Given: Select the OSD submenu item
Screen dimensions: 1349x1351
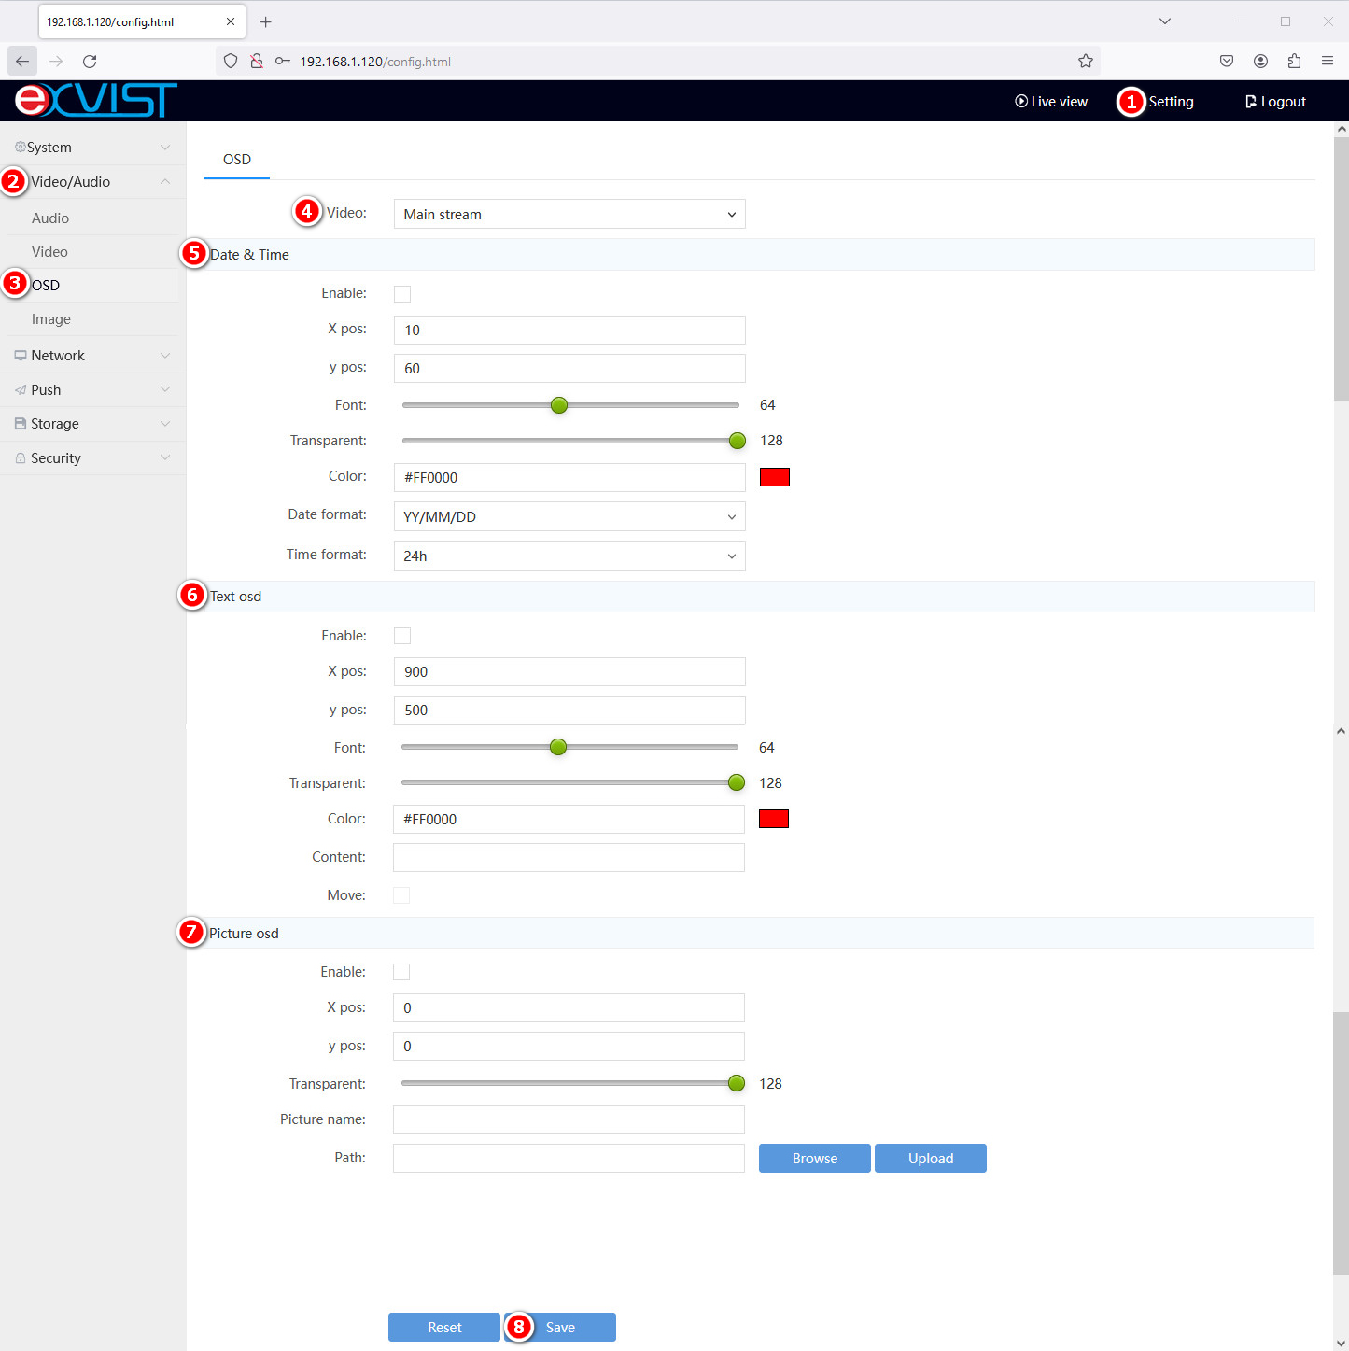Looking at the screenshot, I should (46, 285).
